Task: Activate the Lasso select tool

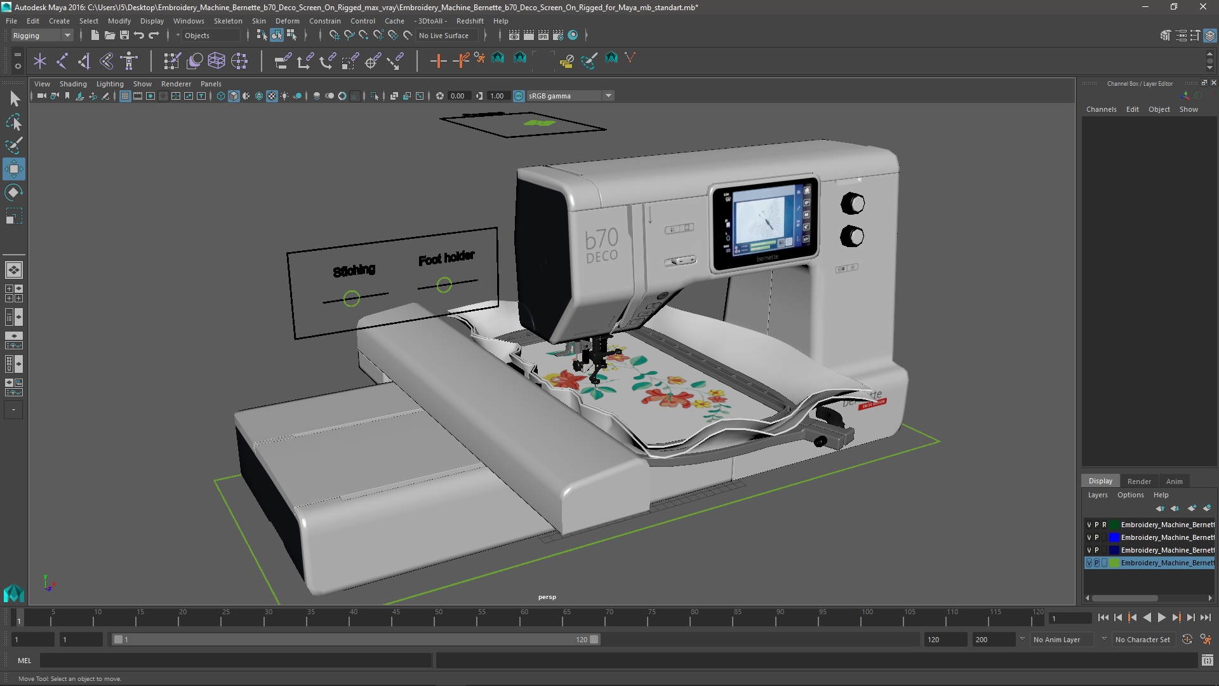Action: point(14,122)
